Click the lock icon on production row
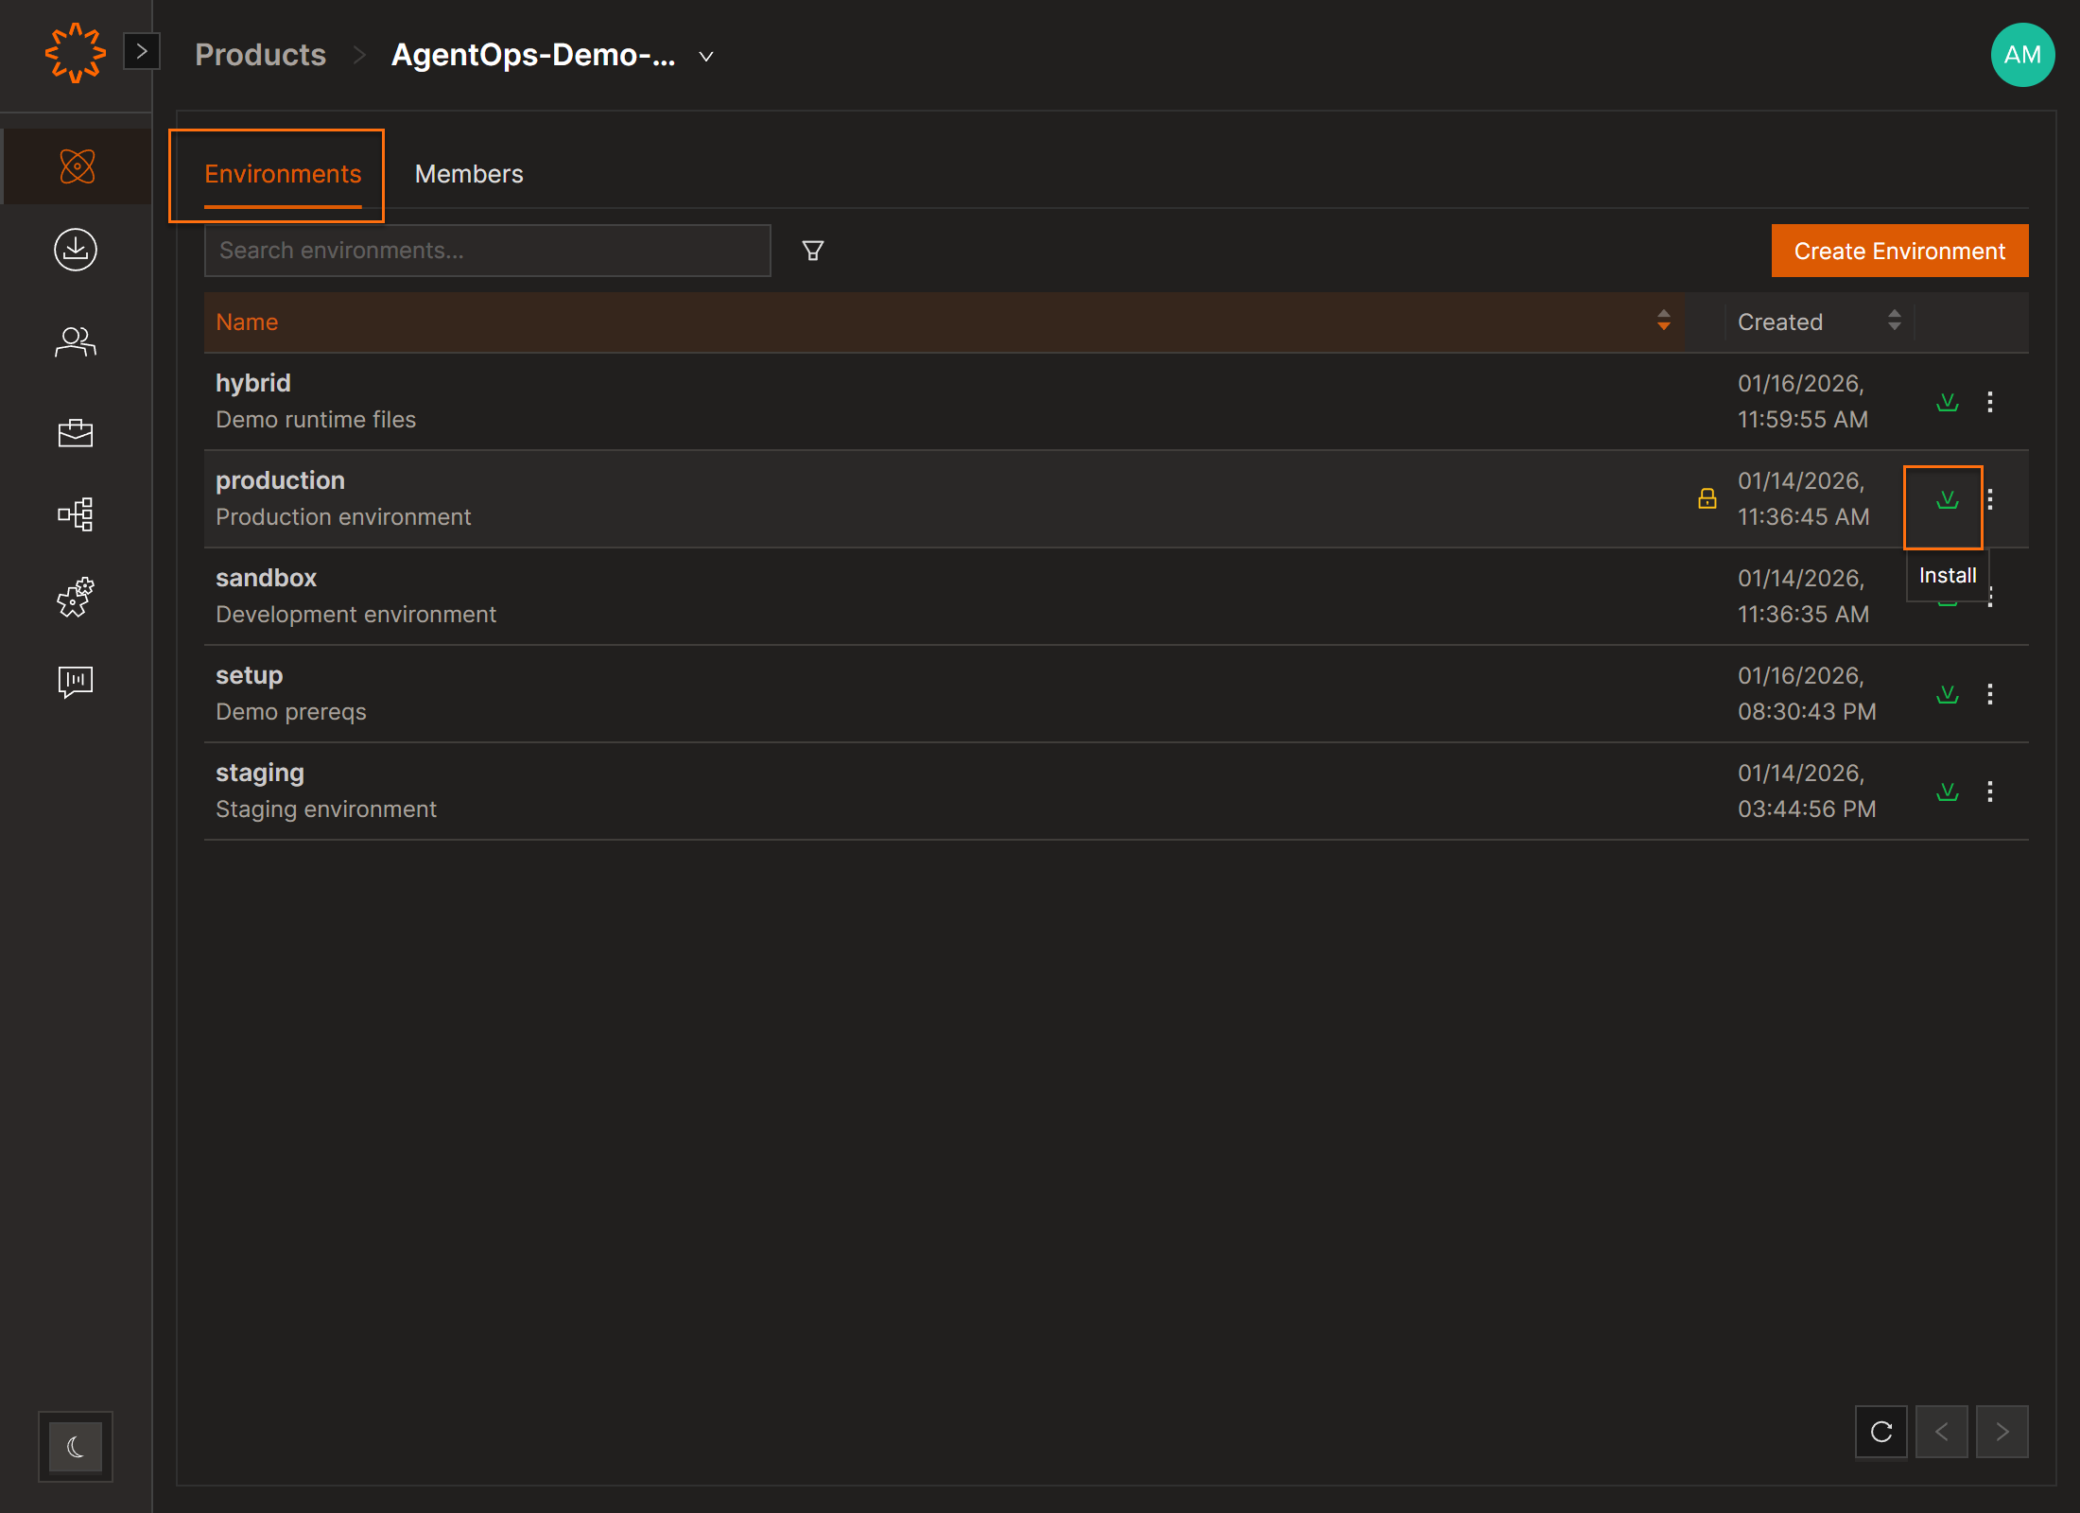 [x=1707, y=498]
